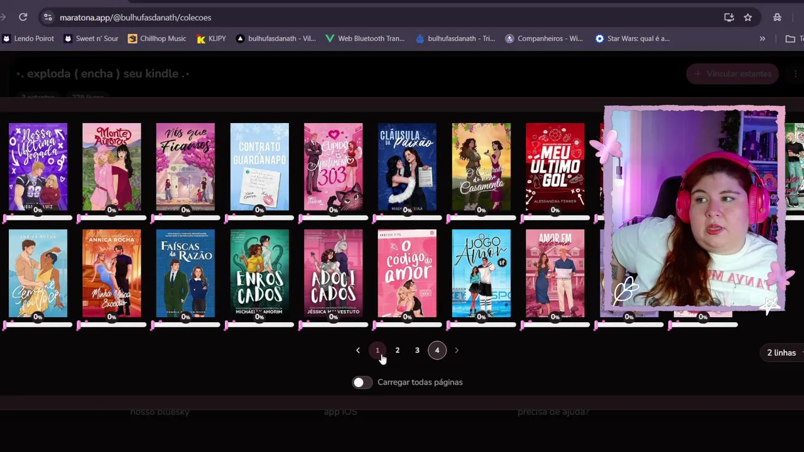The height and width of the screenshot is (452, 804).
Task: Open the O Contrato de Nosso Casamento cover
Action: point(481,166)
